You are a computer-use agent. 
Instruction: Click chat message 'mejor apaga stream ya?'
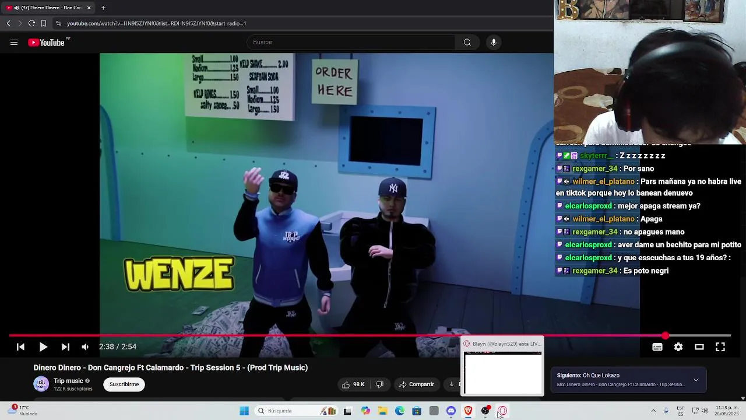pos(659,206)
